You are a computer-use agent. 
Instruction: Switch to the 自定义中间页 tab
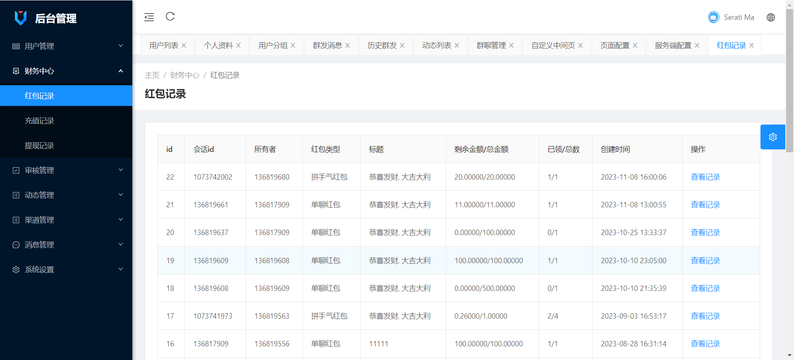pyautogui.click(x=553, y=46)
